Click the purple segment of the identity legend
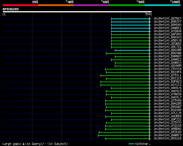 click(x=91, y=5)
